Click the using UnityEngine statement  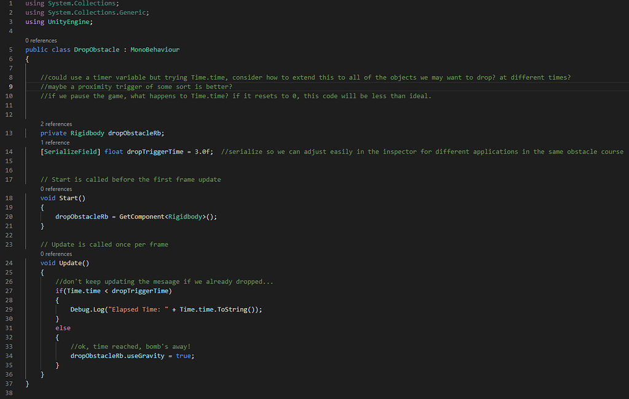(x=59, y=22)
